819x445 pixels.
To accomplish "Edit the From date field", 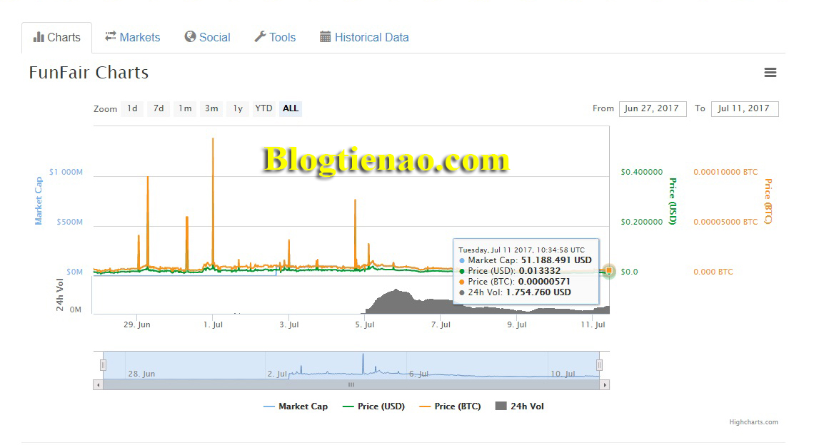I will (x=653, y=108).
